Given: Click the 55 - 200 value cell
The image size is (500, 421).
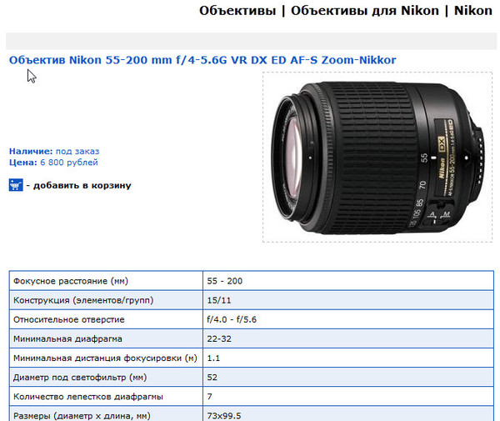Looking at the screenshot, I should click(348, 281).
